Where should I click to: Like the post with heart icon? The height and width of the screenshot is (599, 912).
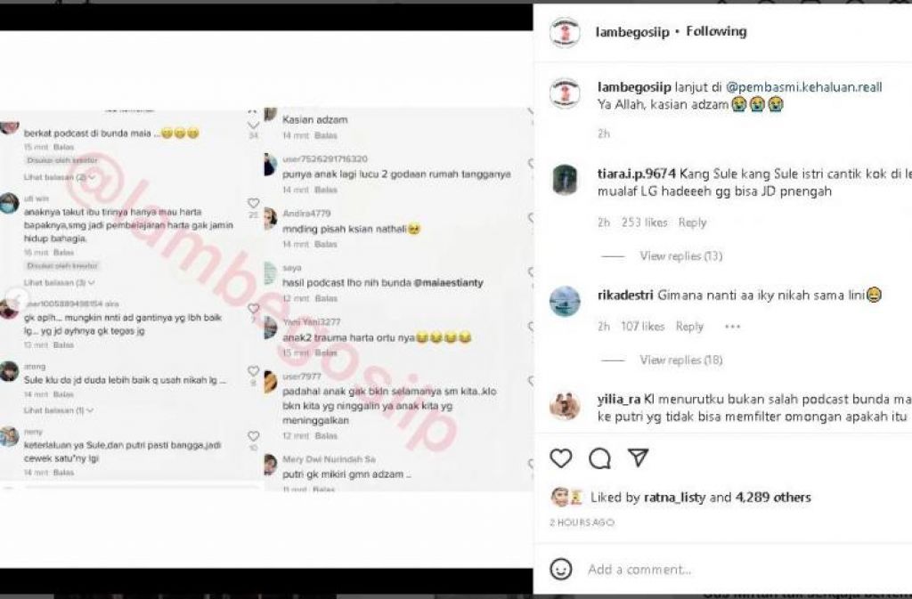(561, 457)
